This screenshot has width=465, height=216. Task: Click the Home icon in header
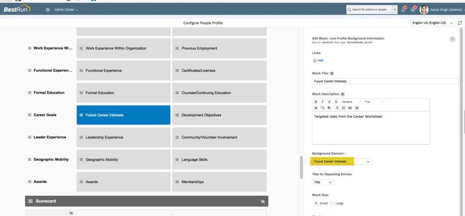point(48,10)
